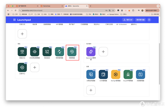Open a new browser tab
Viewport: 166px width, 108px height.
(x=91, y=6)
